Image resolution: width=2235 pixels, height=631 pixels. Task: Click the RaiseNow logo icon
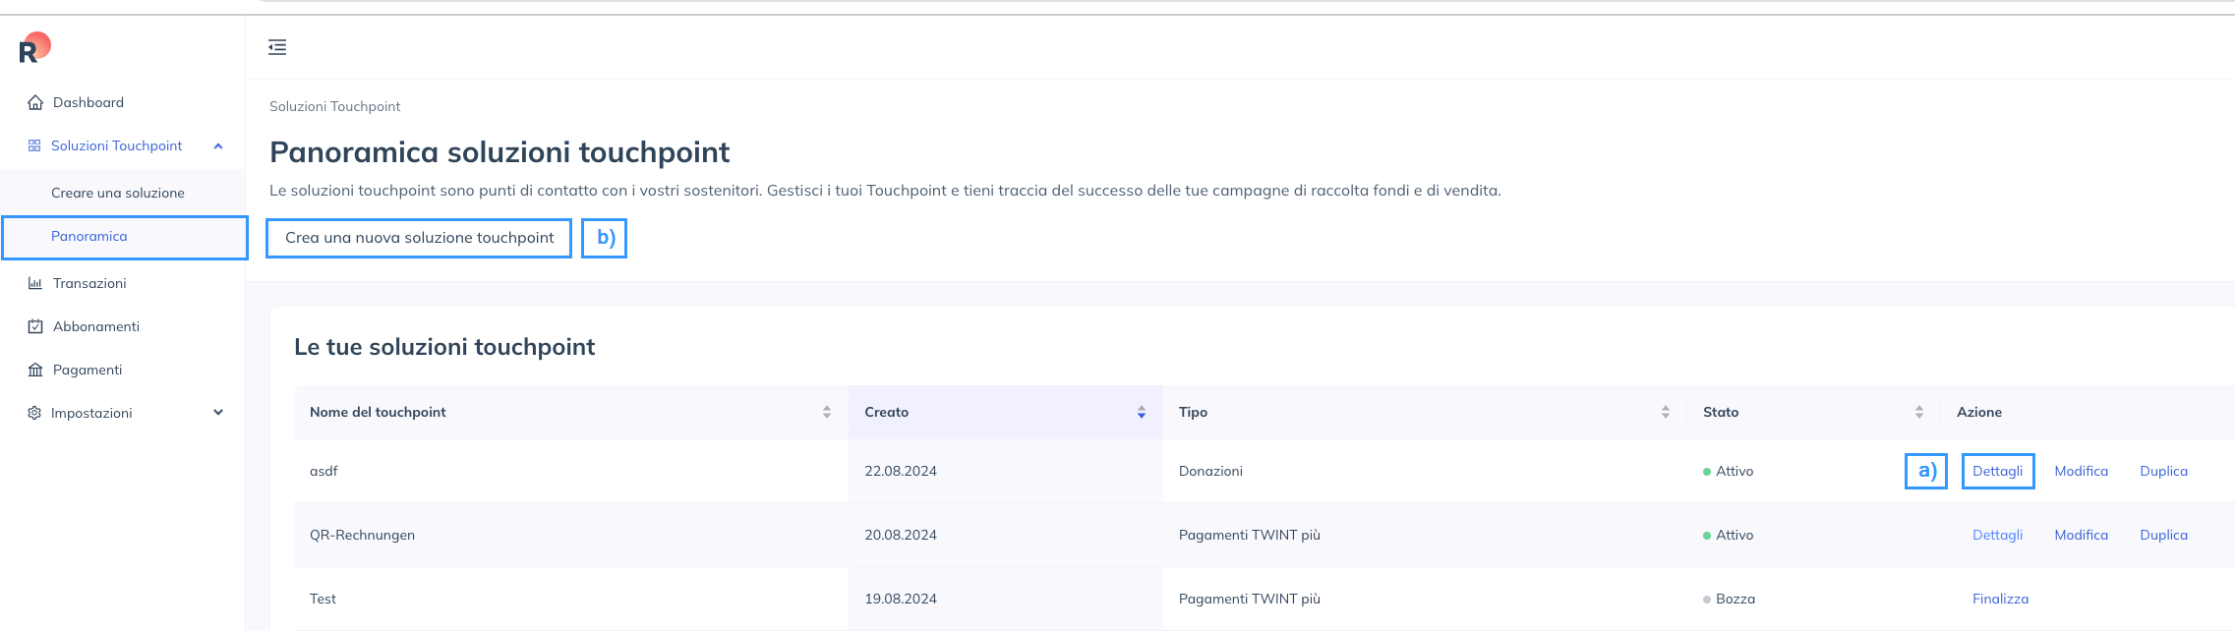point(34,48)
